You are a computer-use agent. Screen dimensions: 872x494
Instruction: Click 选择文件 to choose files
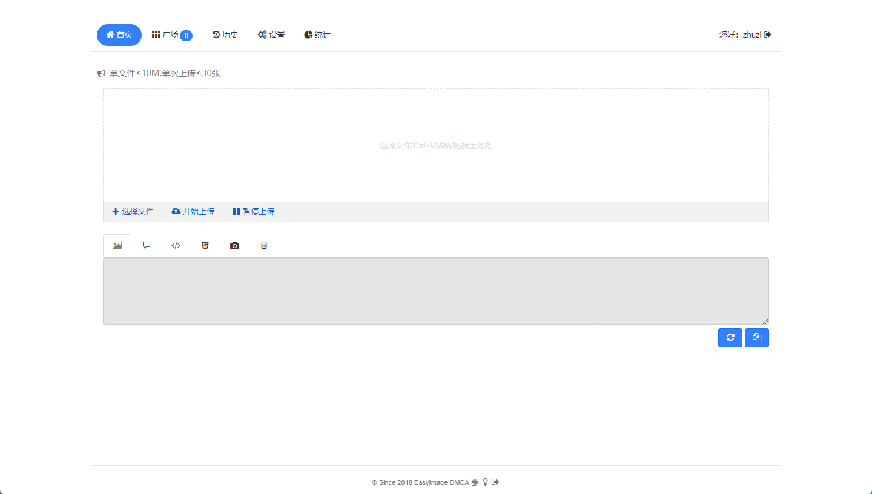click(x=133, y=211)
